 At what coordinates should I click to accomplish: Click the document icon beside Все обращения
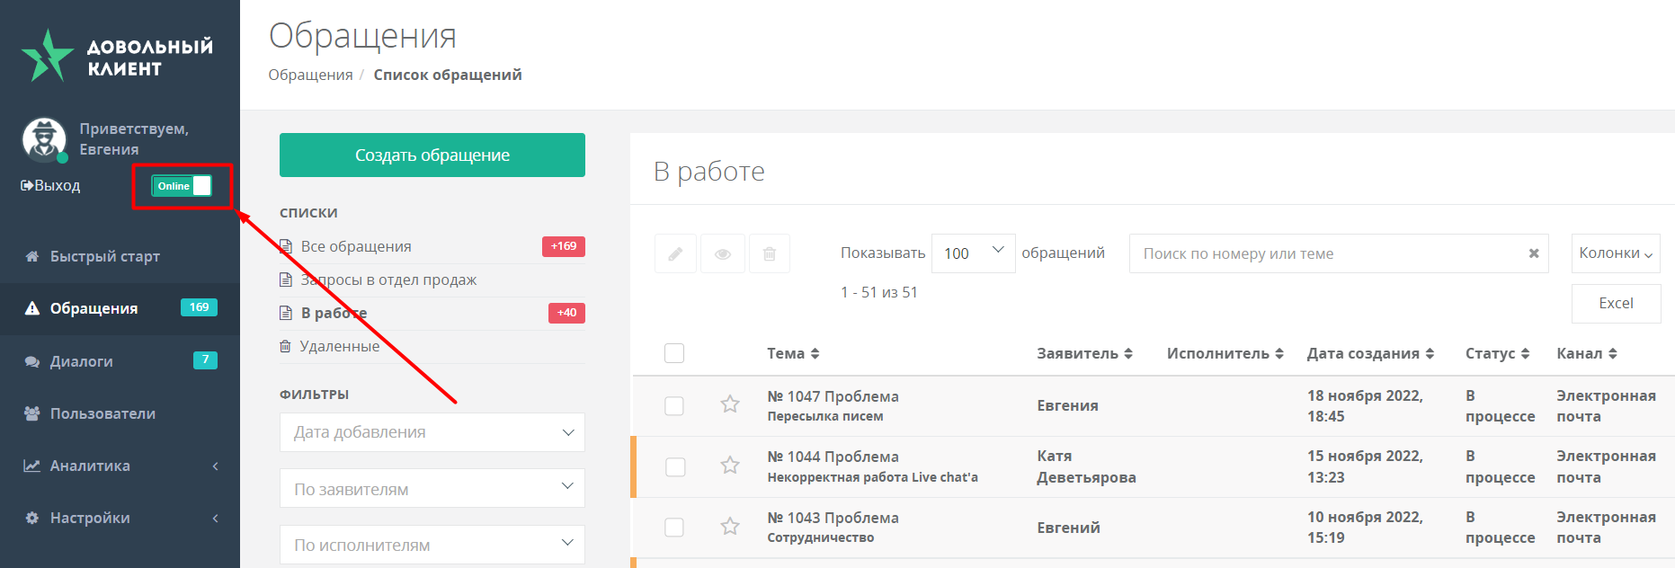click(286, 246)
